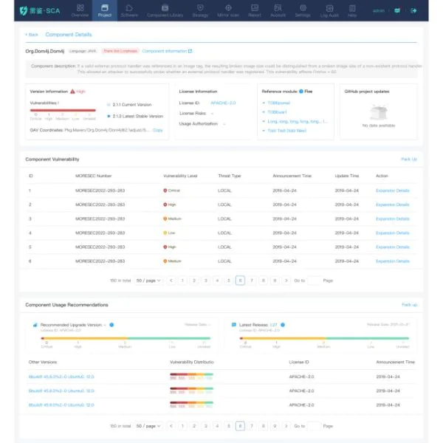This screenshot has height=443, width=443.
Task: Open the Strategy shield icon
Action: tap(199, 11)
